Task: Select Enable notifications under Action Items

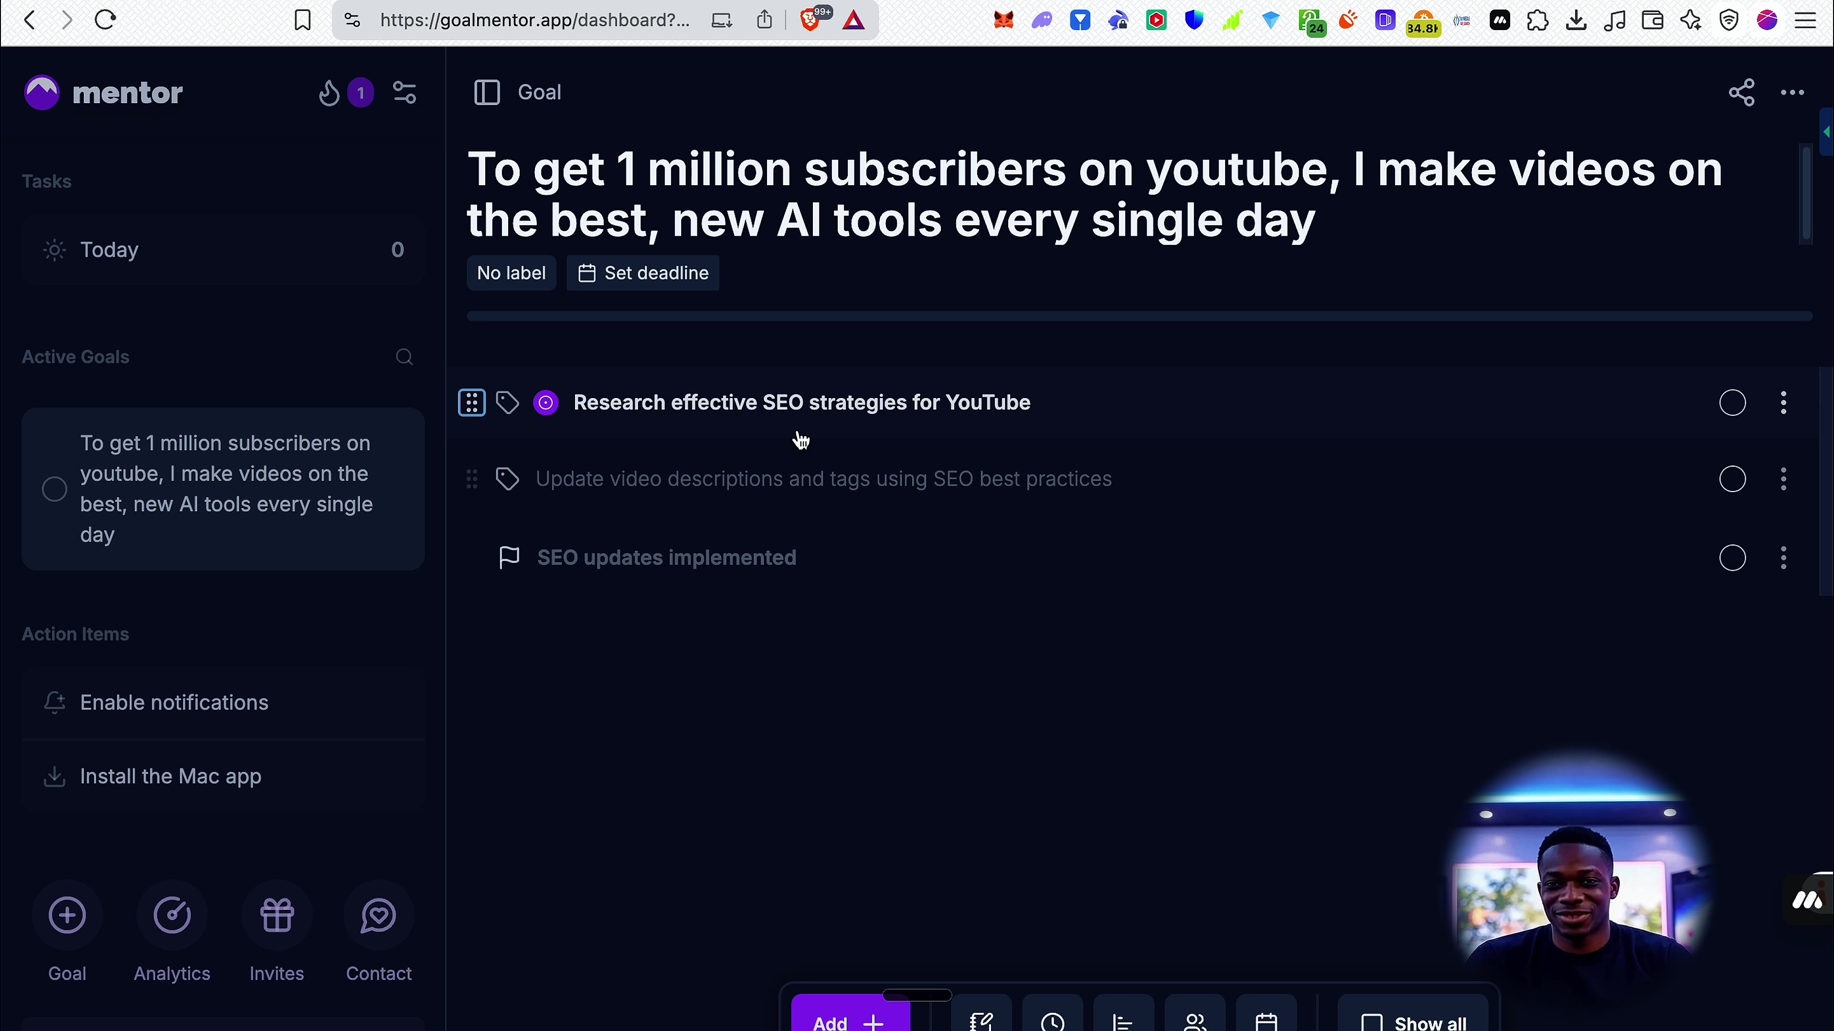Action: tap(174, 702)
